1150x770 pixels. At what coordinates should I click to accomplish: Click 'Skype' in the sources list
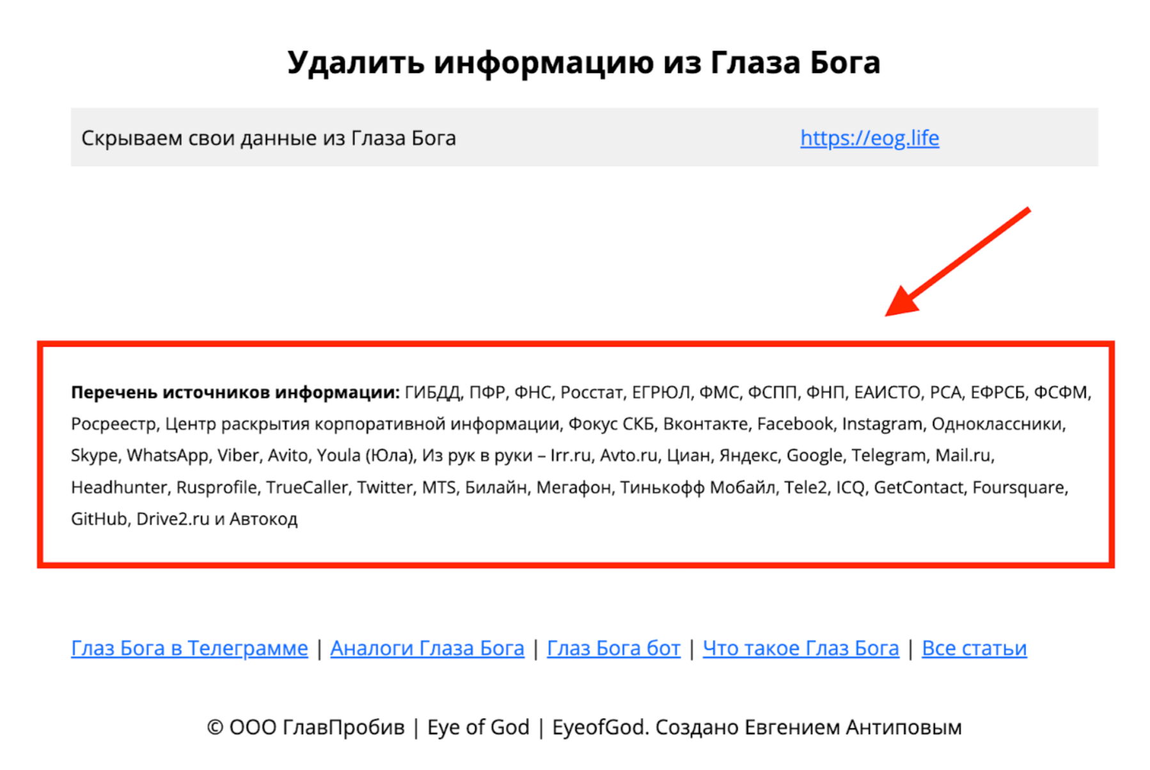(x=94, y=455)
